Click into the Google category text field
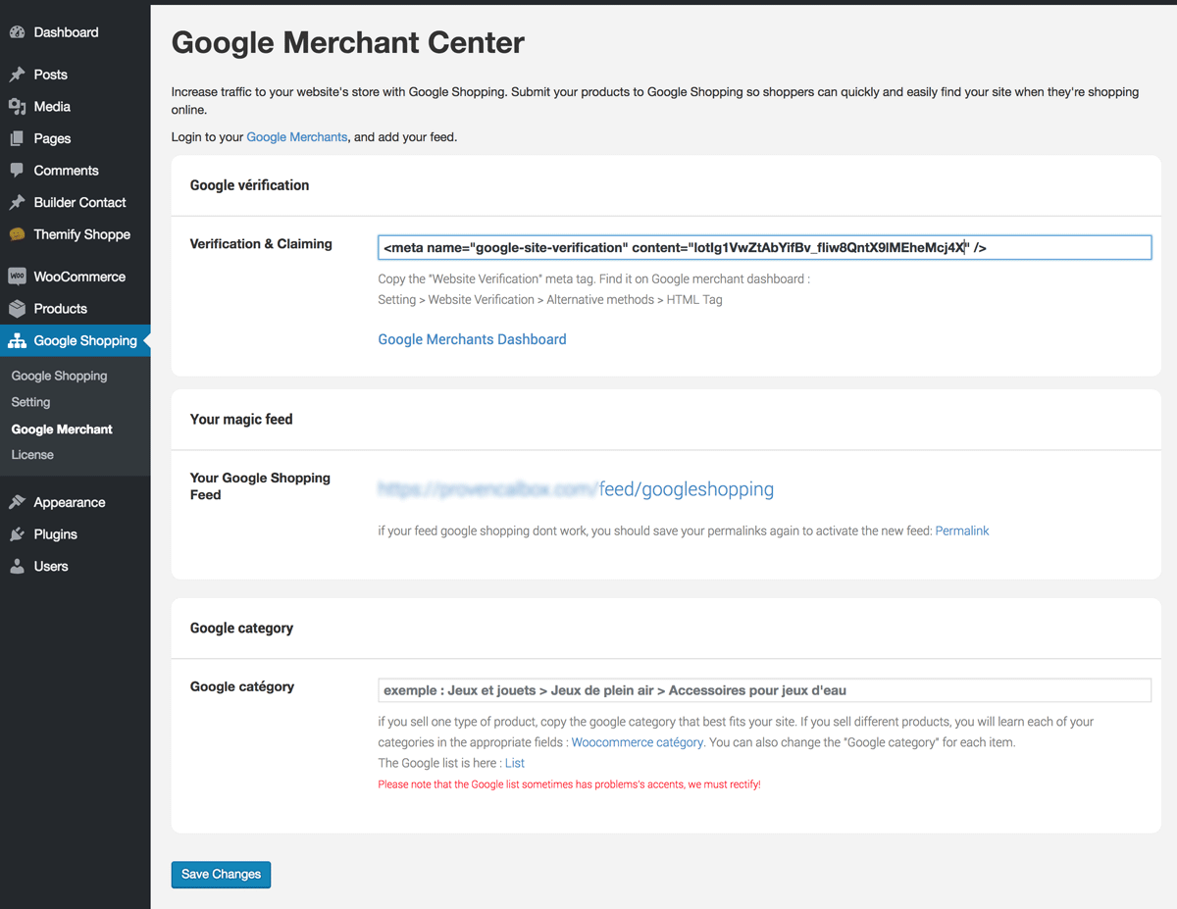Viewport: 1177px width, 909px height. [x=764, y=690]
